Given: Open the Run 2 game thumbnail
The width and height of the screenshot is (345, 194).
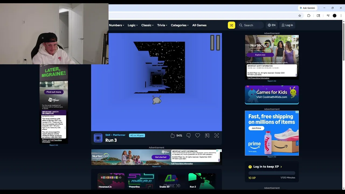Looking at the screenshot, I should point(202,181).
